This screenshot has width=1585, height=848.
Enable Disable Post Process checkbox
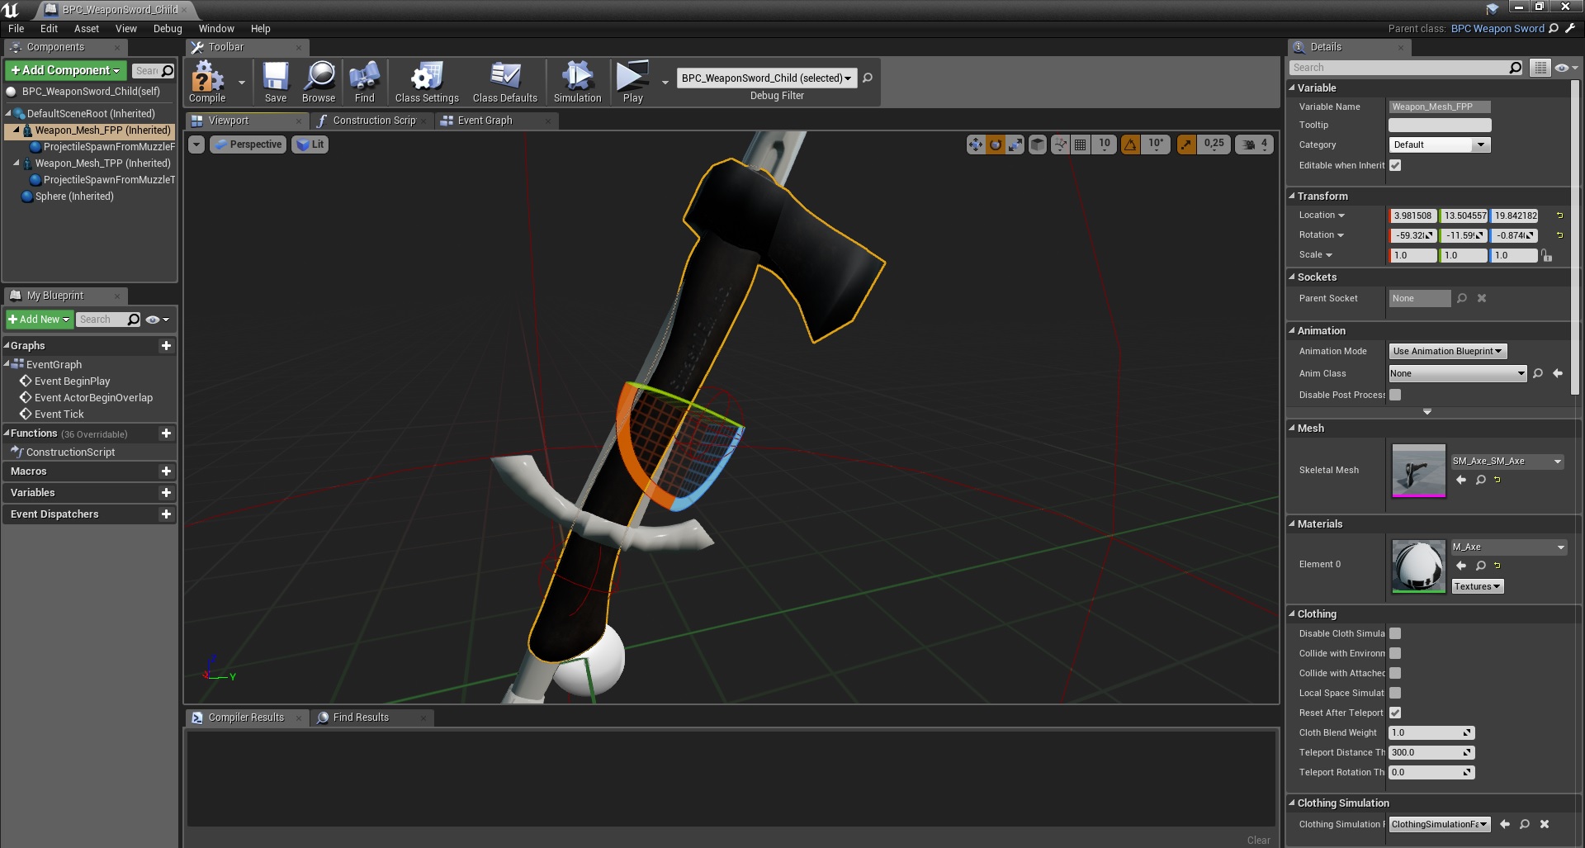pyautogui.click(x=1395, y=395)
